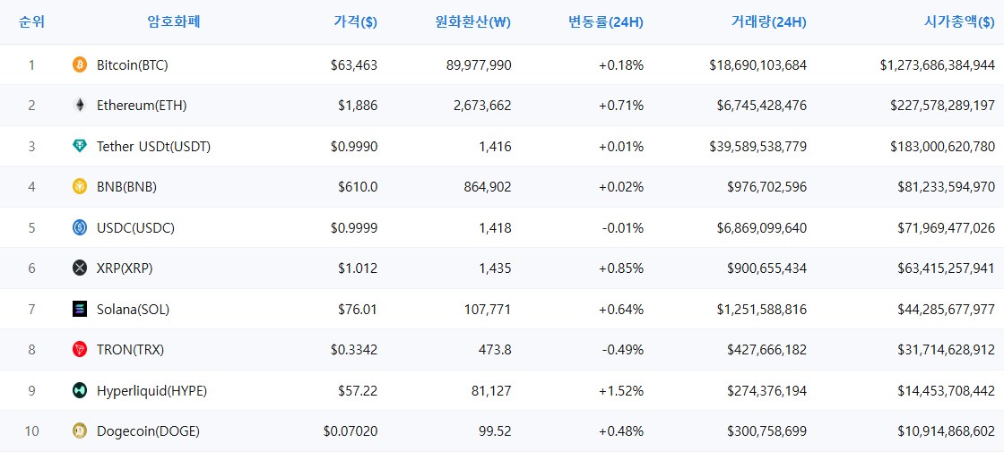Open the XRP(XRP) name link
This screenshot has width=1004, height=460.
[125, 268]
